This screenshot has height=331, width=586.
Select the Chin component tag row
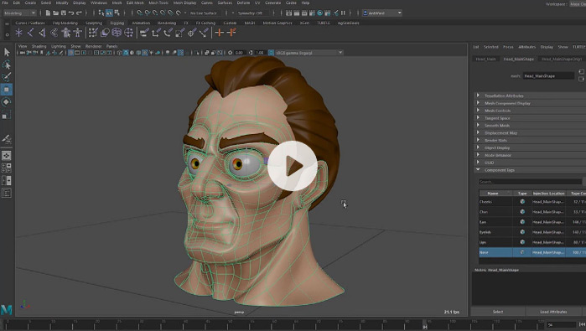click(x=532, y=212)
